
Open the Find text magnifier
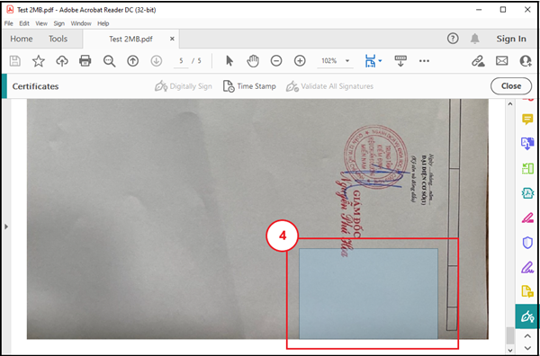[109, 61]
